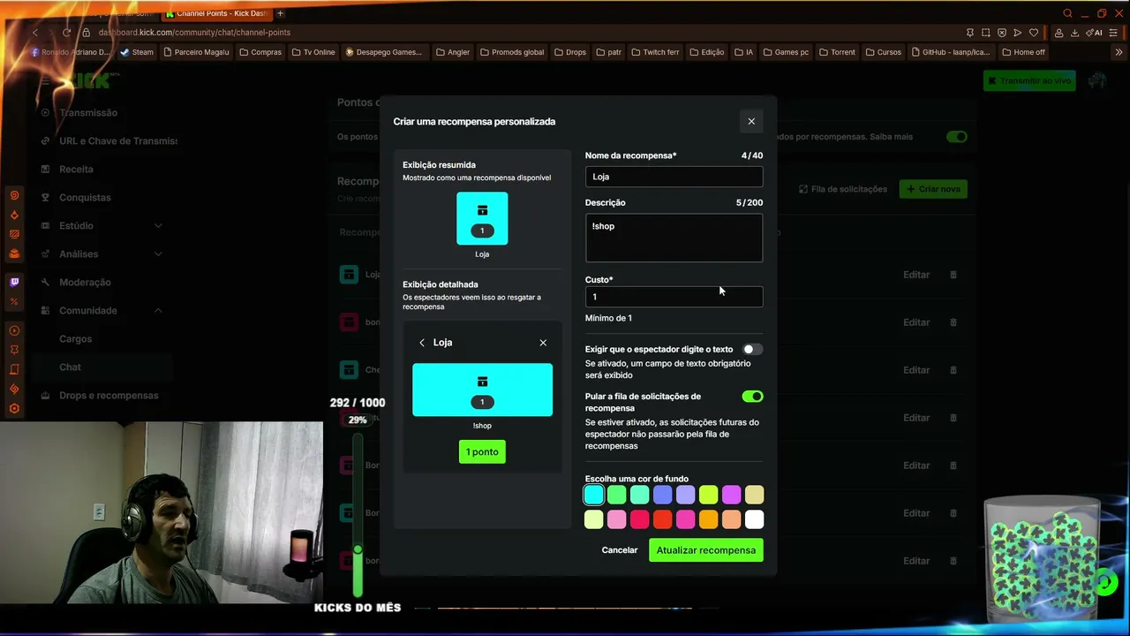This screenshot has width=1130, height=636.
Task: Open the settings gear in the browser sidebar
Action: tap(14, 409)
